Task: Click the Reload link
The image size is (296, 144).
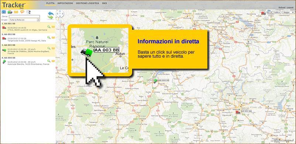Action: coord(282,7)
